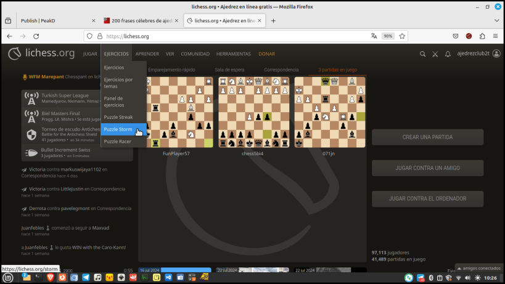This screenshot has height=284, width=505.
Task: Switch to Correspondencia tab
Action: point(281,70)
